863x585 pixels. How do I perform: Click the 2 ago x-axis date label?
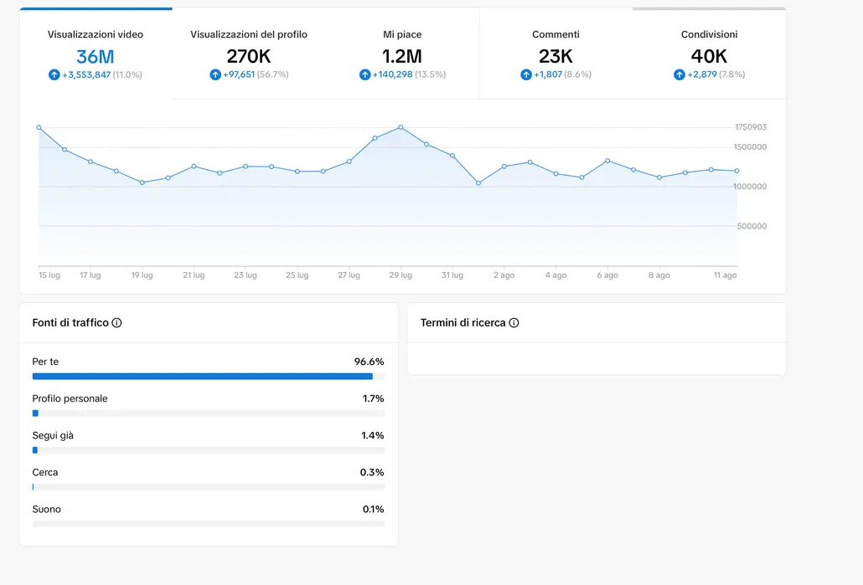point(504,275)
